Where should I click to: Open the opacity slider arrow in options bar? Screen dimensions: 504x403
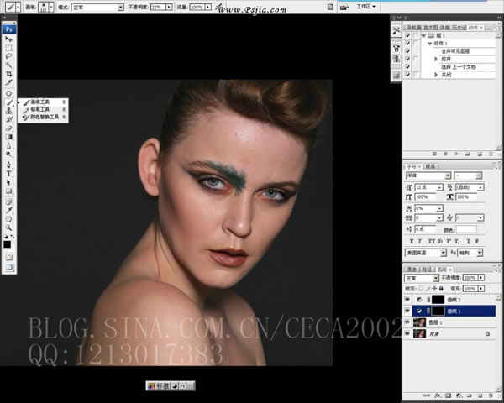(x=169, y=7)
